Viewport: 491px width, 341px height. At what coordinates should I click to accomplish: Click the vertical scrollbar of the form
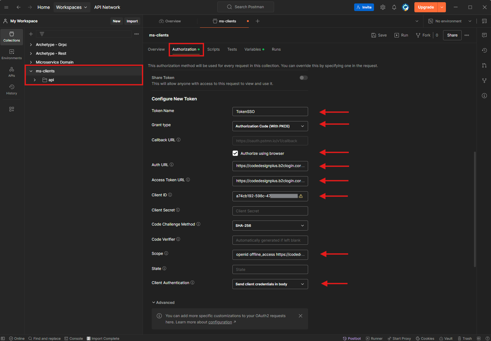(x=475, y=209)
